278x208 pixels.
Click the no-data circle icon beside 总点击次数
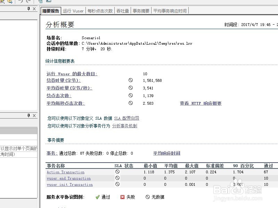131,96
